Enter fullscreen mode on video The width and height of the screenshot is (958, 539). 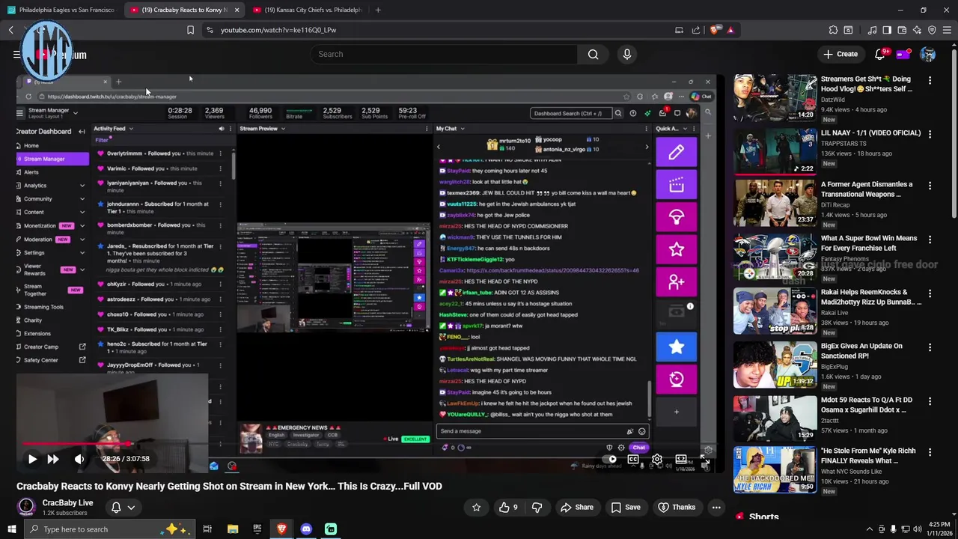click(704, 459)
